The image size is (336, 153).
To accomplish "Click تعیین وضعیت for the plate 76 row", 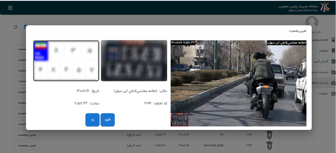I will tap(27, 134).
